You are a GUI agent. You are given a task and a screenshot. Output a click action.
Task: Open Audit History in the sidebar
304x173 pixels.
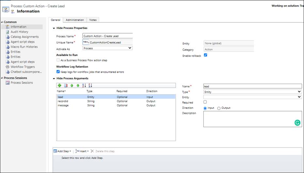click(19, 32)
